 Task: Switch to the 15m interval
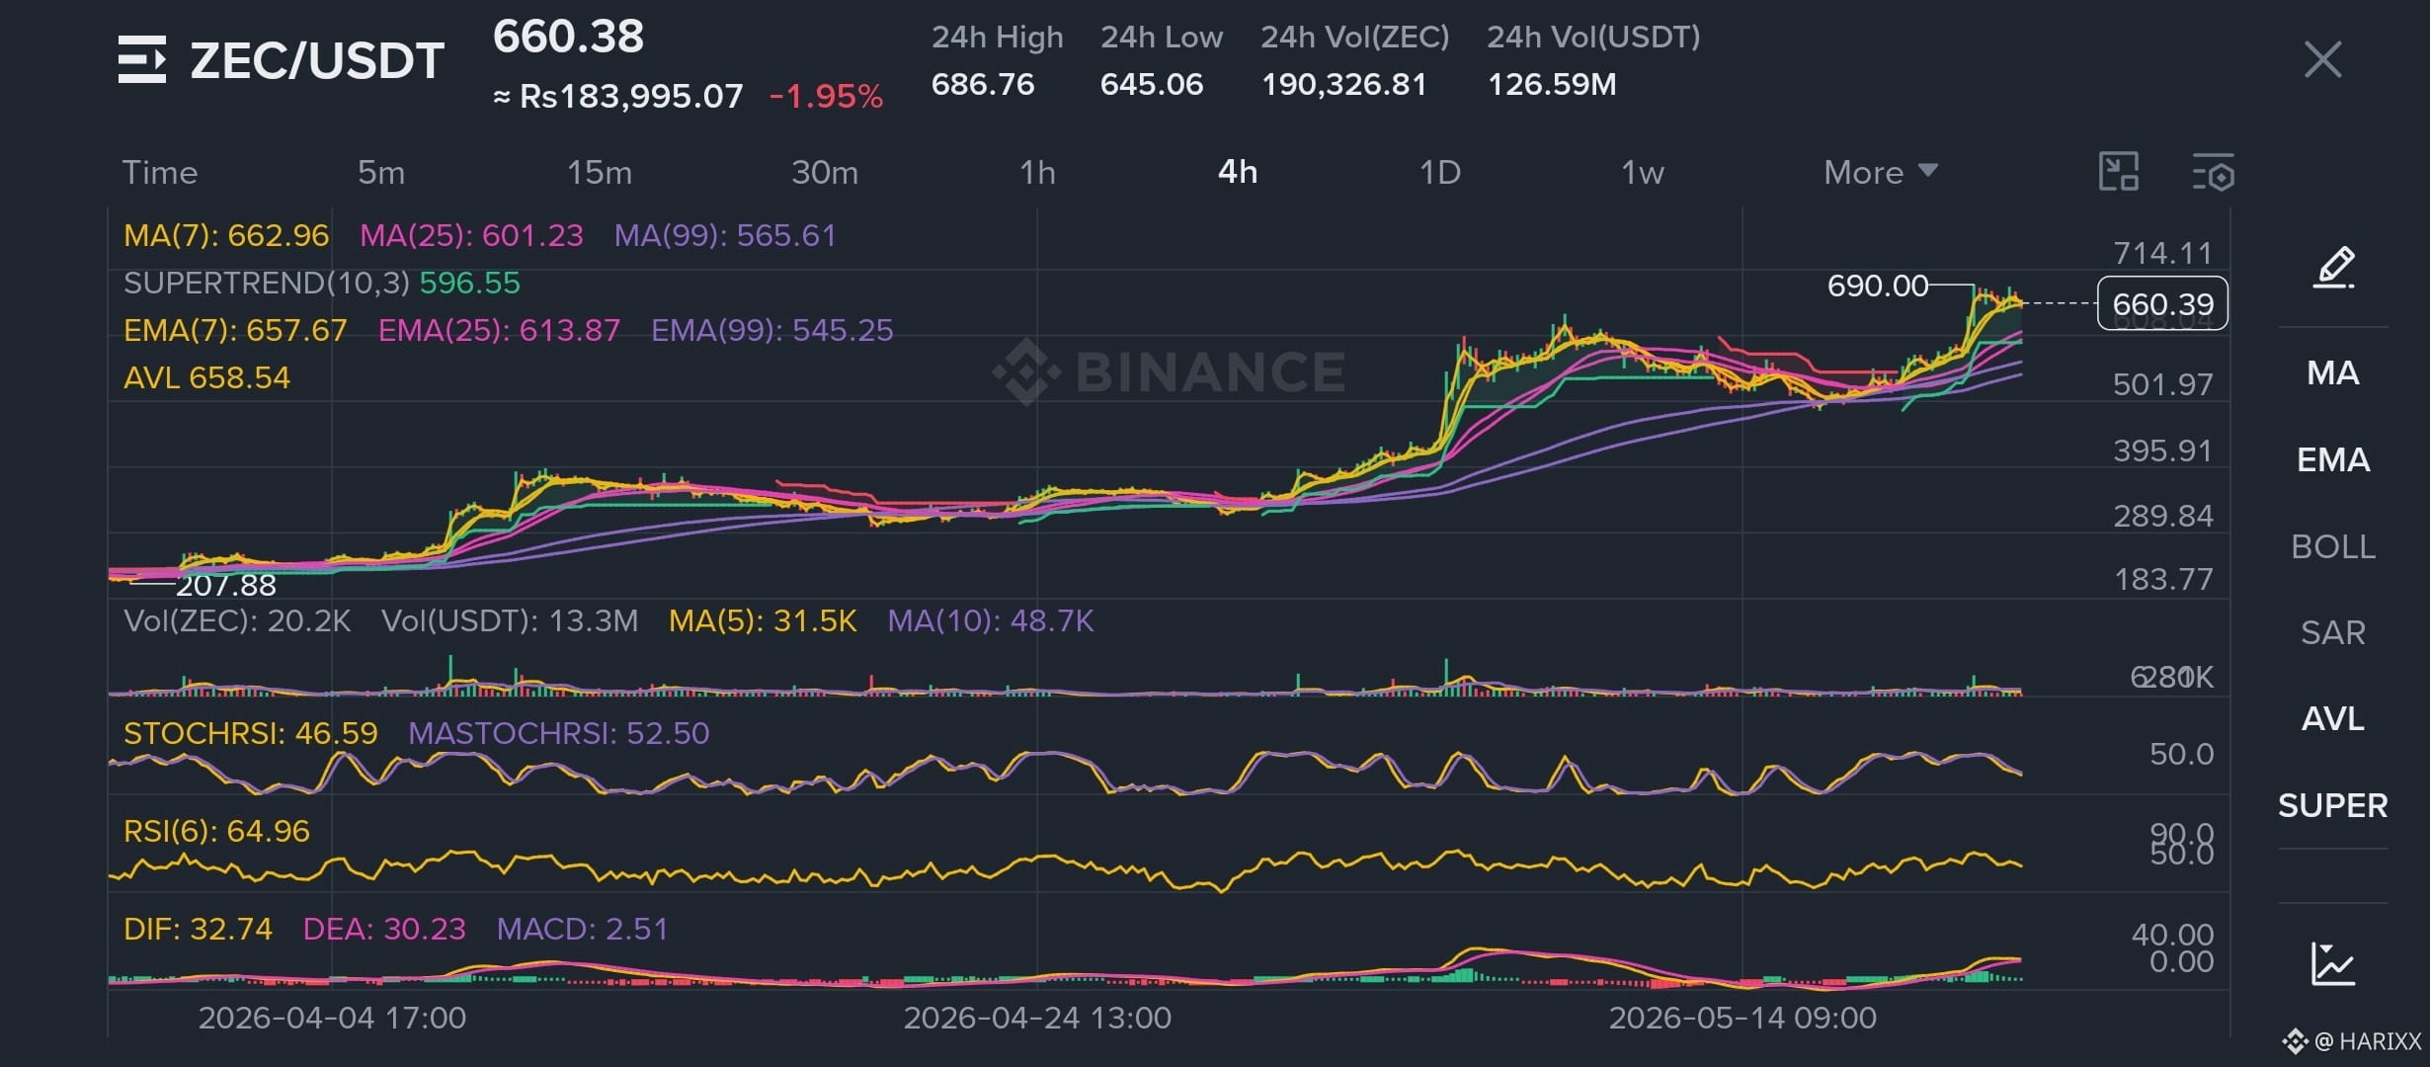[x=600, y=172]
